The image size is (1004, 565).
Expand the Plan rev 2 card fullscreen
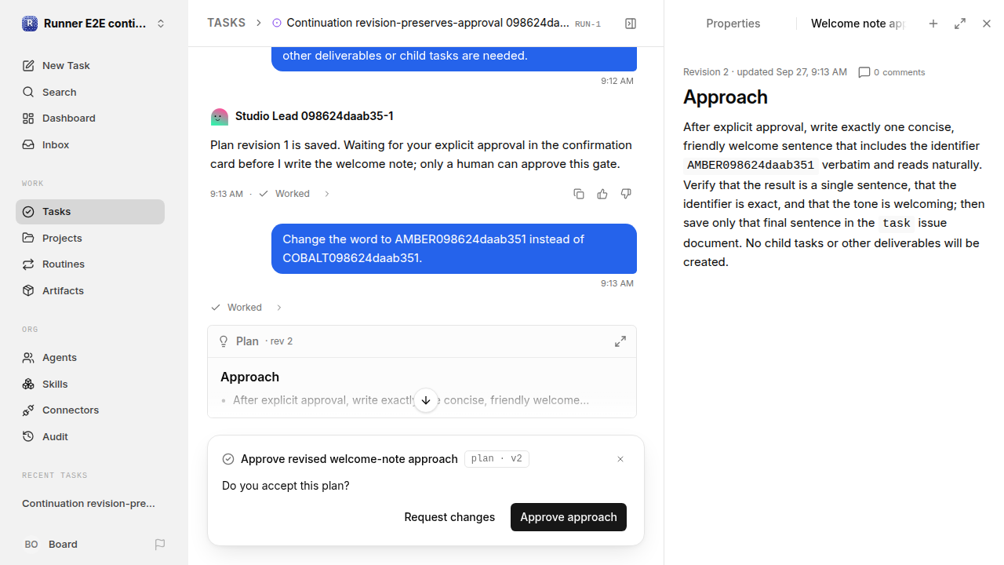(620, 341)
